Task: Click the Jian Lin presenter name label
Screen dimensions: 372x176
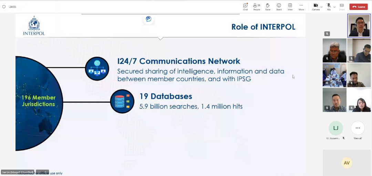Action: 17,172
